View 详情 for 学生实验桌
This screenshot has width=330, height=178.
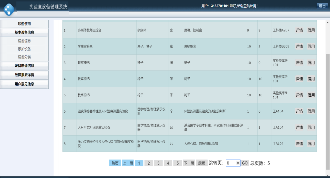[x=299, y=47]
